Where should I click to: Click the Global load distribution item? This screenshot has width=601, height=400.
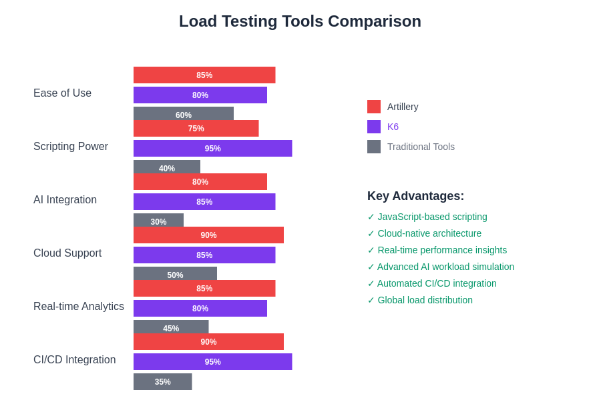click(x=420, y=300)
